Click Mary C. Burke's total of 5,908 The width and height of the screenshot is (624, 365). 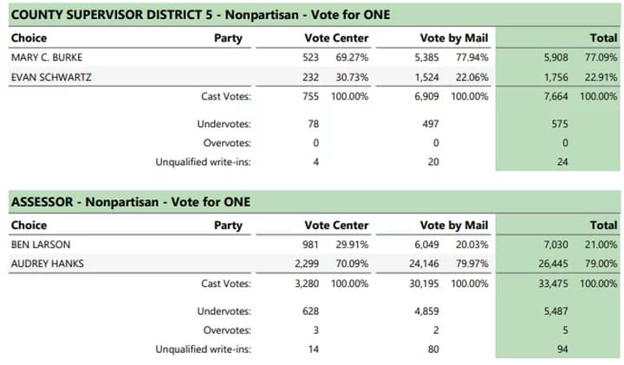[x=556, y=57]
